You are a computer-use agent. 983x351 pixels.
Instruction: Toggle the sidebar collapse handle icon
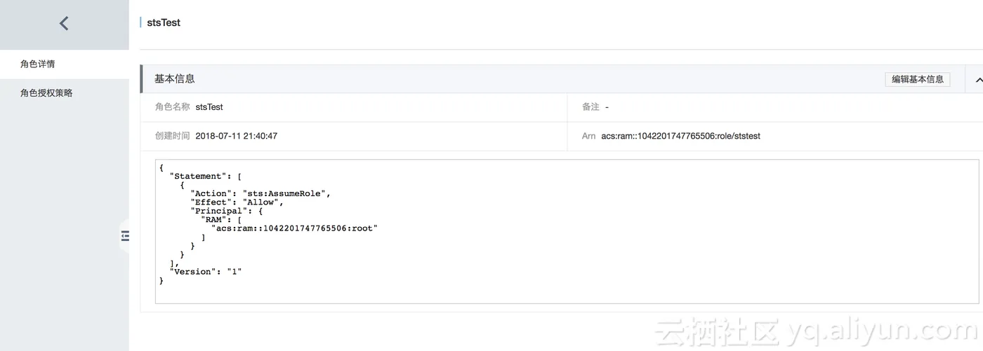click(x=126, y=236)
